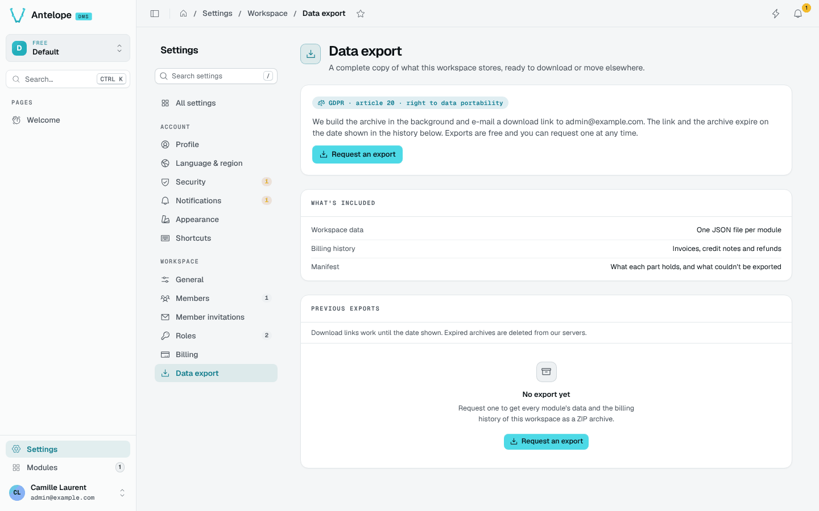Click the Workspace data row
Image resolution: width=819 pixels, height=511 pixels.
point(546,230)
